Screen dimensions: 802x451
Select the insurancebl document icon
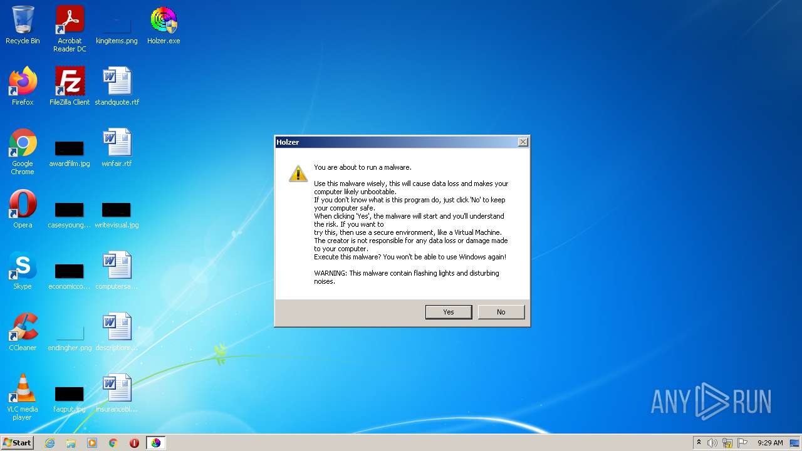tap(117, 393)
